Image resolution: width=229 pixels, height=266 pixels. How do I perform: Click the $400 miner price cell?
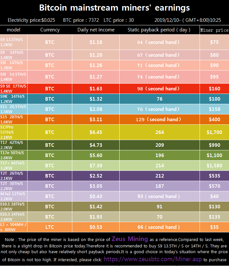point(214,120)
